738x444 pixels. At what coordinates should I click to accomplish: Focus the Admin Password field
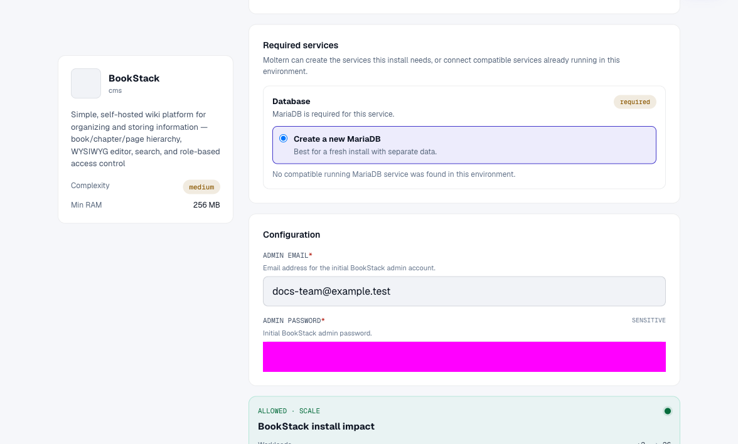tap(464, 356)
